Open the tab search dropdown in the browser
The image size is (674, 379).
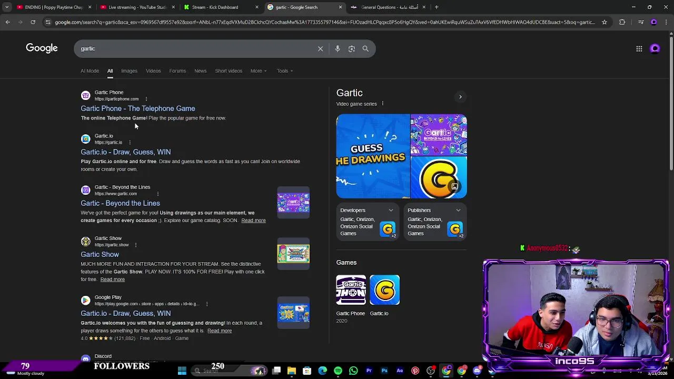pos(7,7)
